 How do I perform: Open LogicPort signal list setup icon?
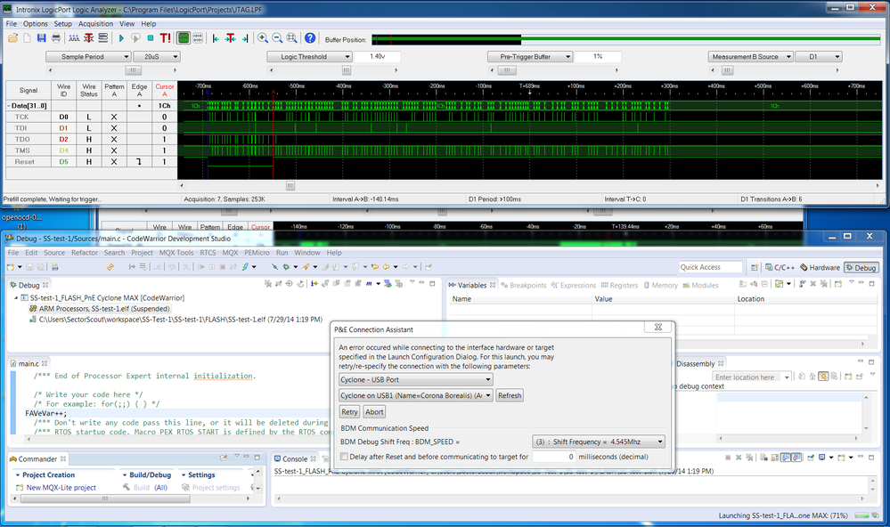[x=103, y=38]
